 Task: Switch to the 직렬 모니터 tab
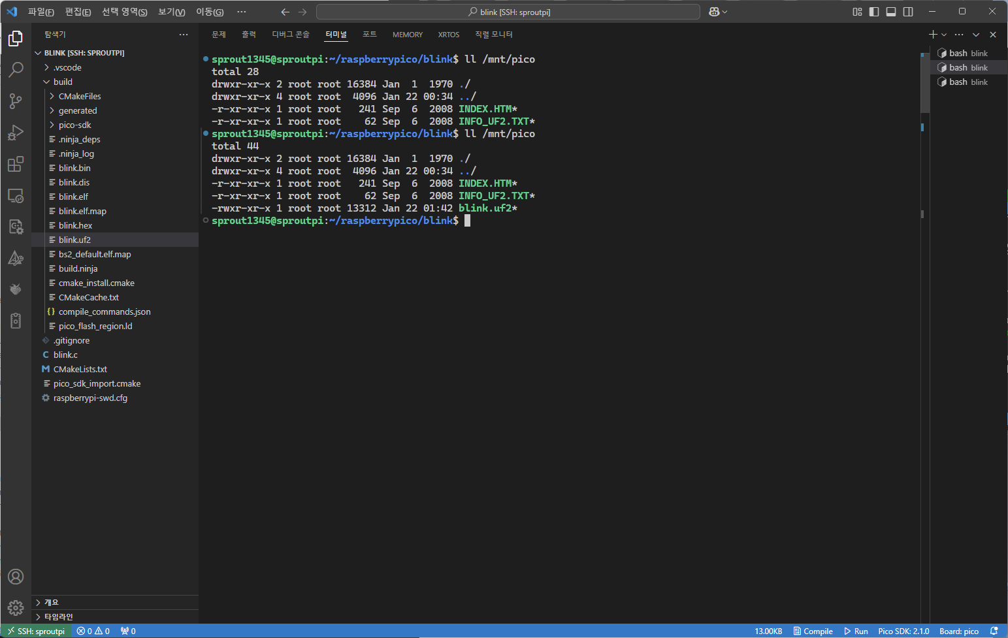494,35
